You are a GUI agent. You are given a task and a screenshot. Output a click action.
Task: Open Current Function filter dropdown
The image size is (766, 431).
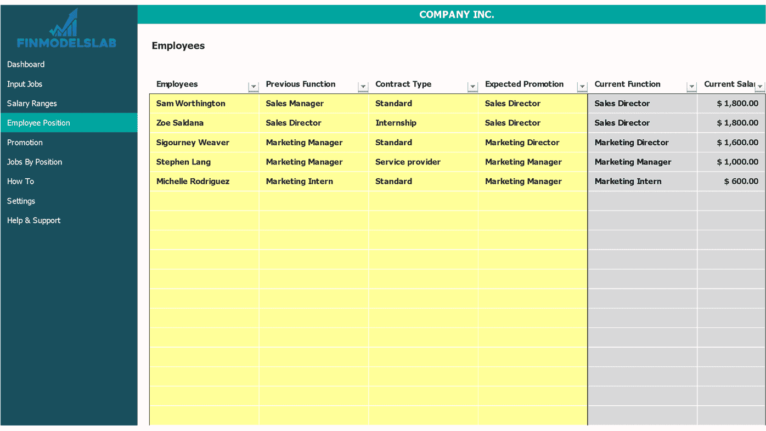(x=691, y=87)
